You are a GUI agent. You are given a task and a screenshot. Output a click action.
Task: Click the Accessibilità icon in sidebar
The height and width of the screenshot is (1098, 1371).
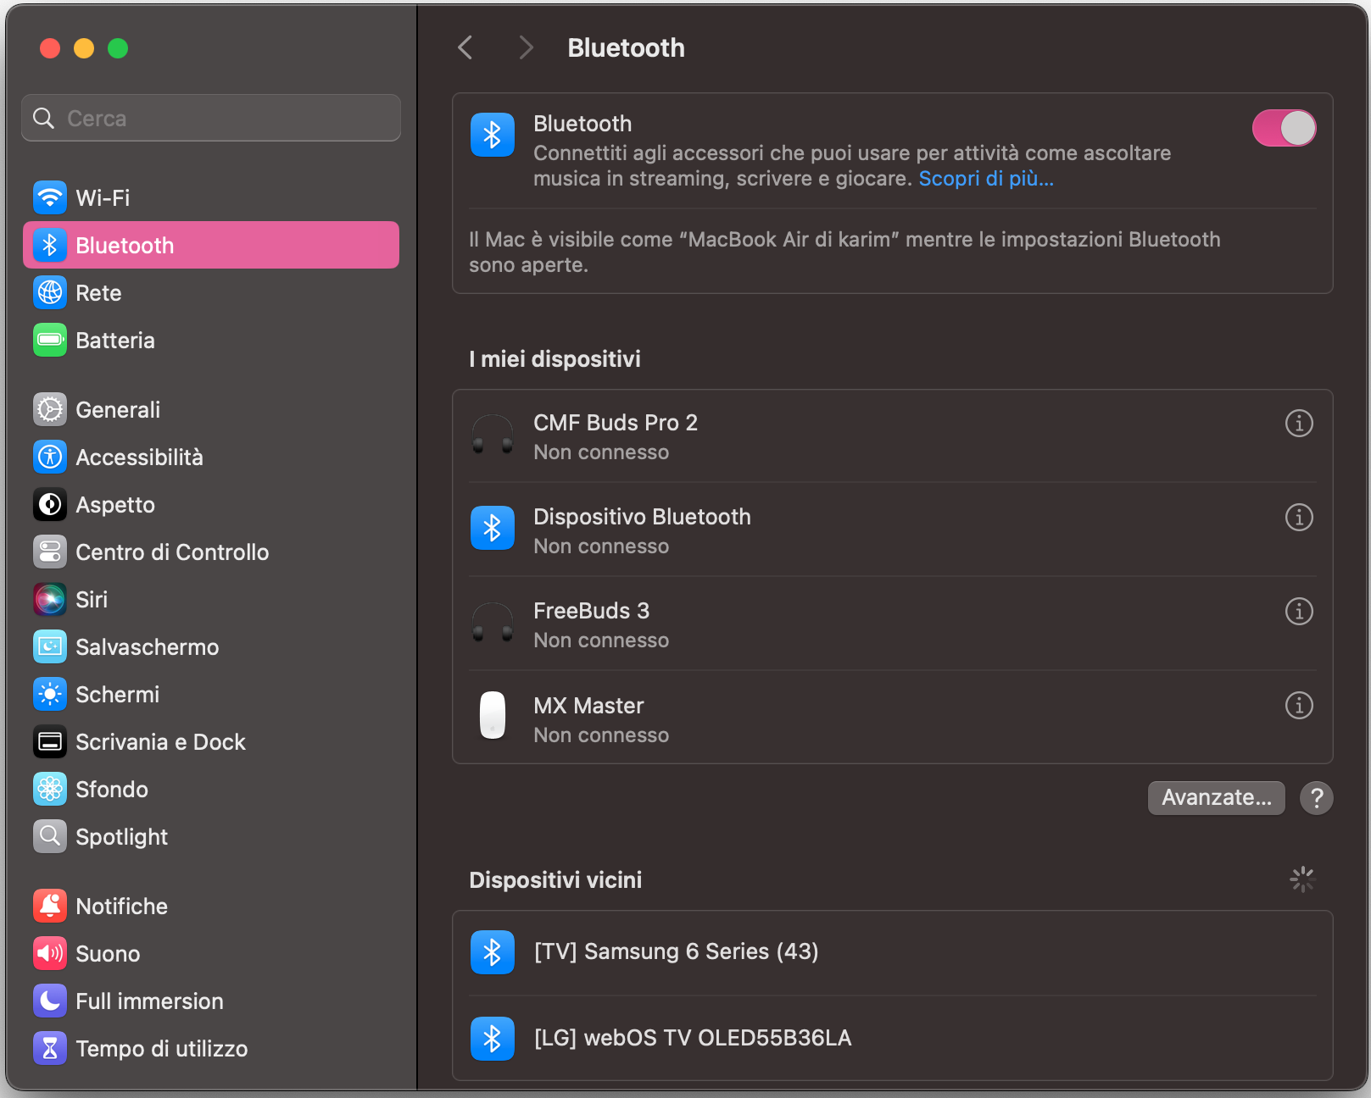(50, 457)
